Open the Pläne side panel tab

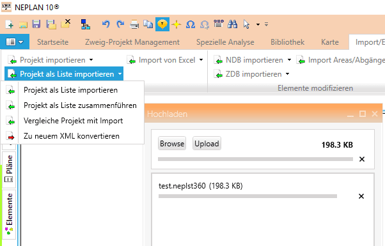(9, 169)
